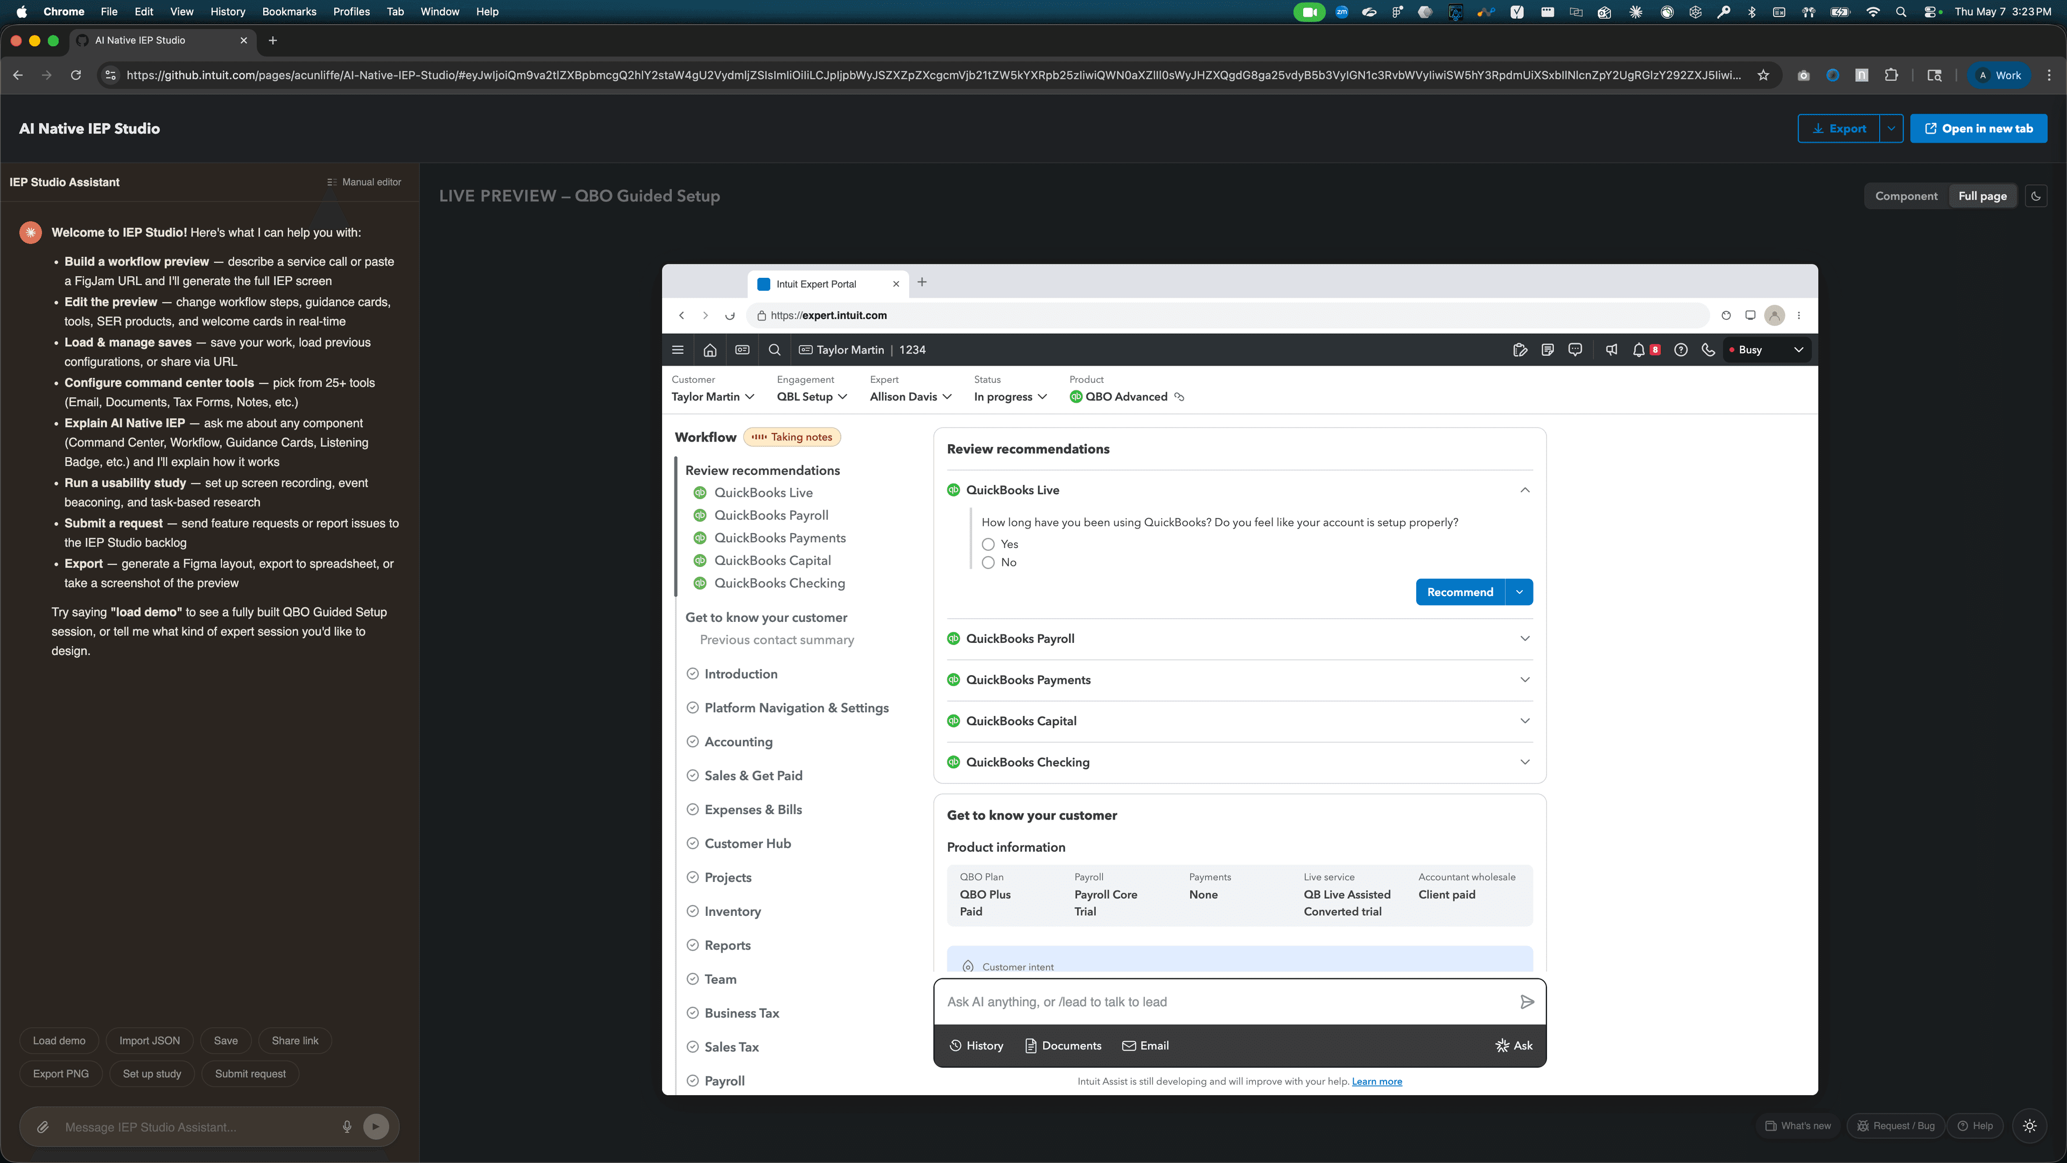The width and height of the screenshot is (2067, 1163).
Task: Open the phone call icon in portal header
Action: pyautogui.click(x=1709, y=350)
